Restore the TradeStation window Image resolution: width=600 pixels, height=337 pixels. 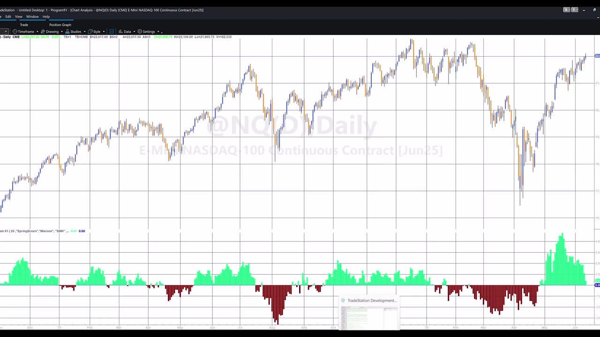pyautogui.click(x=594, y=10)
